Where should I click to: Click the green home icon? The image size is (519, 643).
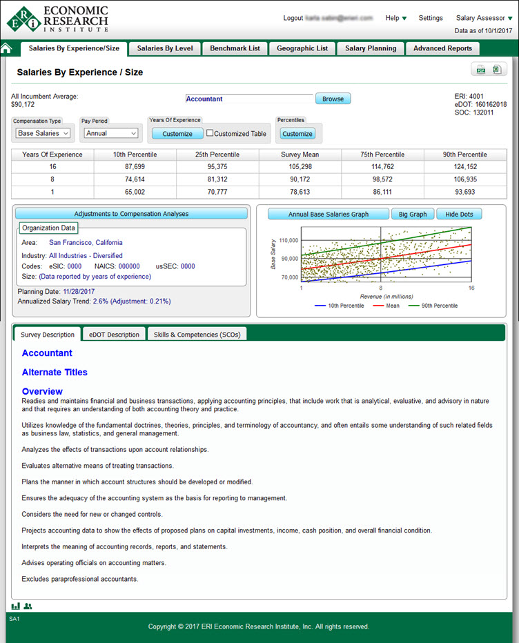[x=7, y=48]
